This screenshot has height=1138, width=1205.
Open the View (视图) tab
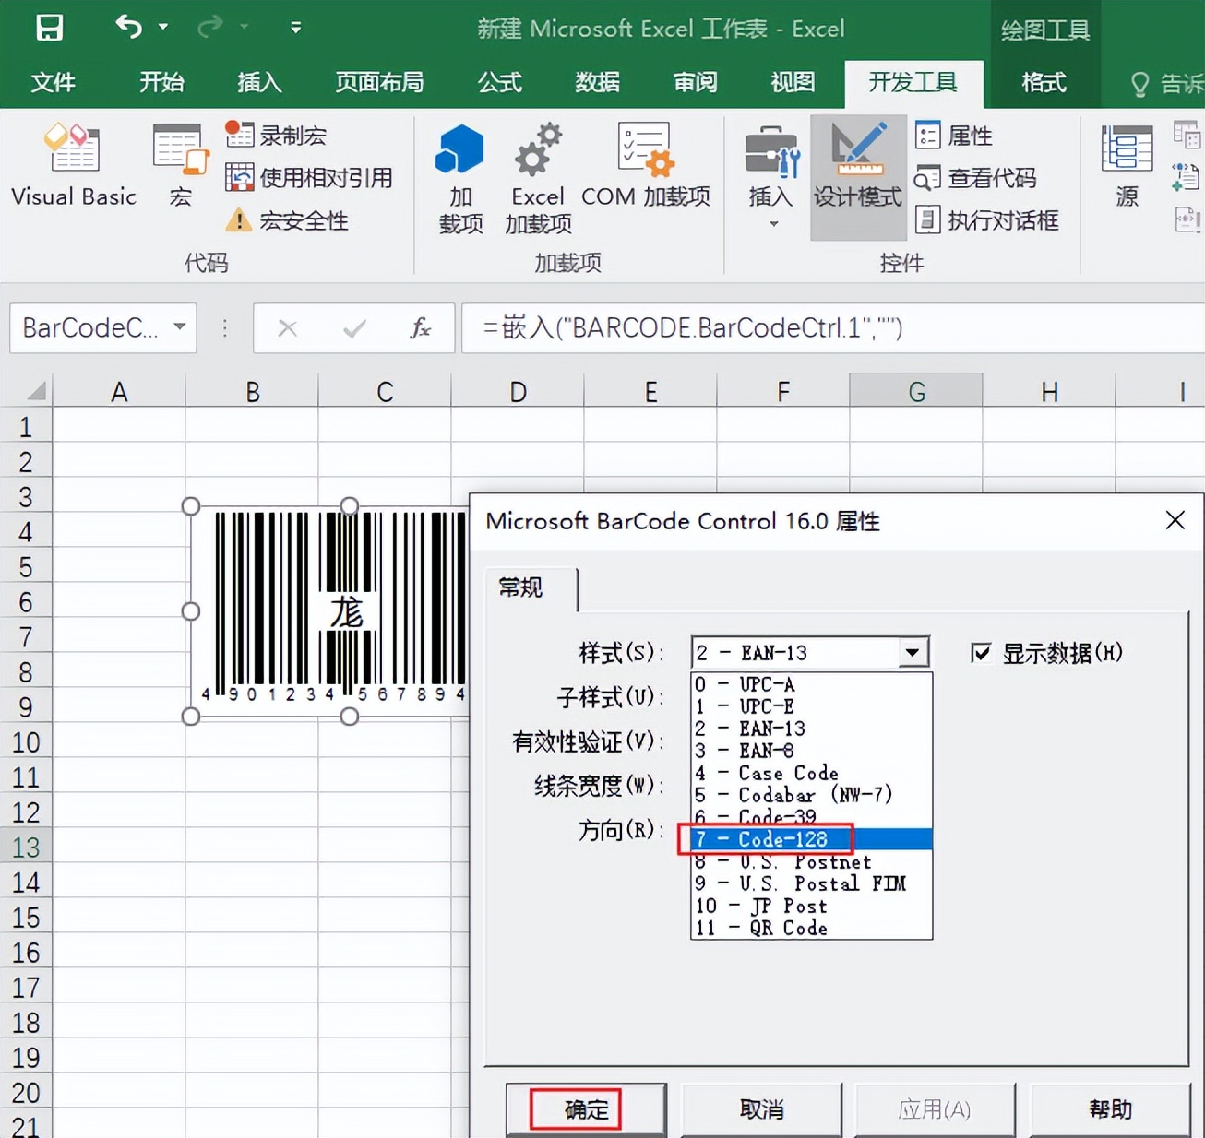click(793, 83)
